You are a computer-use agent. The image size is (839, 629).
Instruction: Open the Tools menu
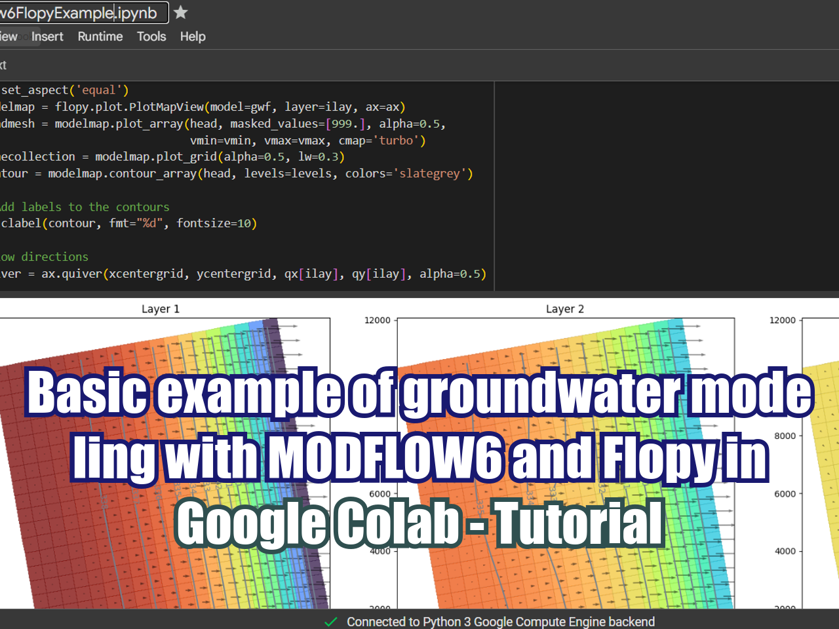(151, 37)
